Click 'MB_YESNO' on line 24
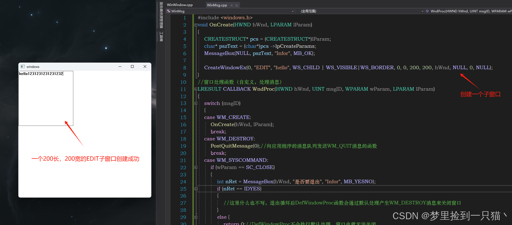 358,182
